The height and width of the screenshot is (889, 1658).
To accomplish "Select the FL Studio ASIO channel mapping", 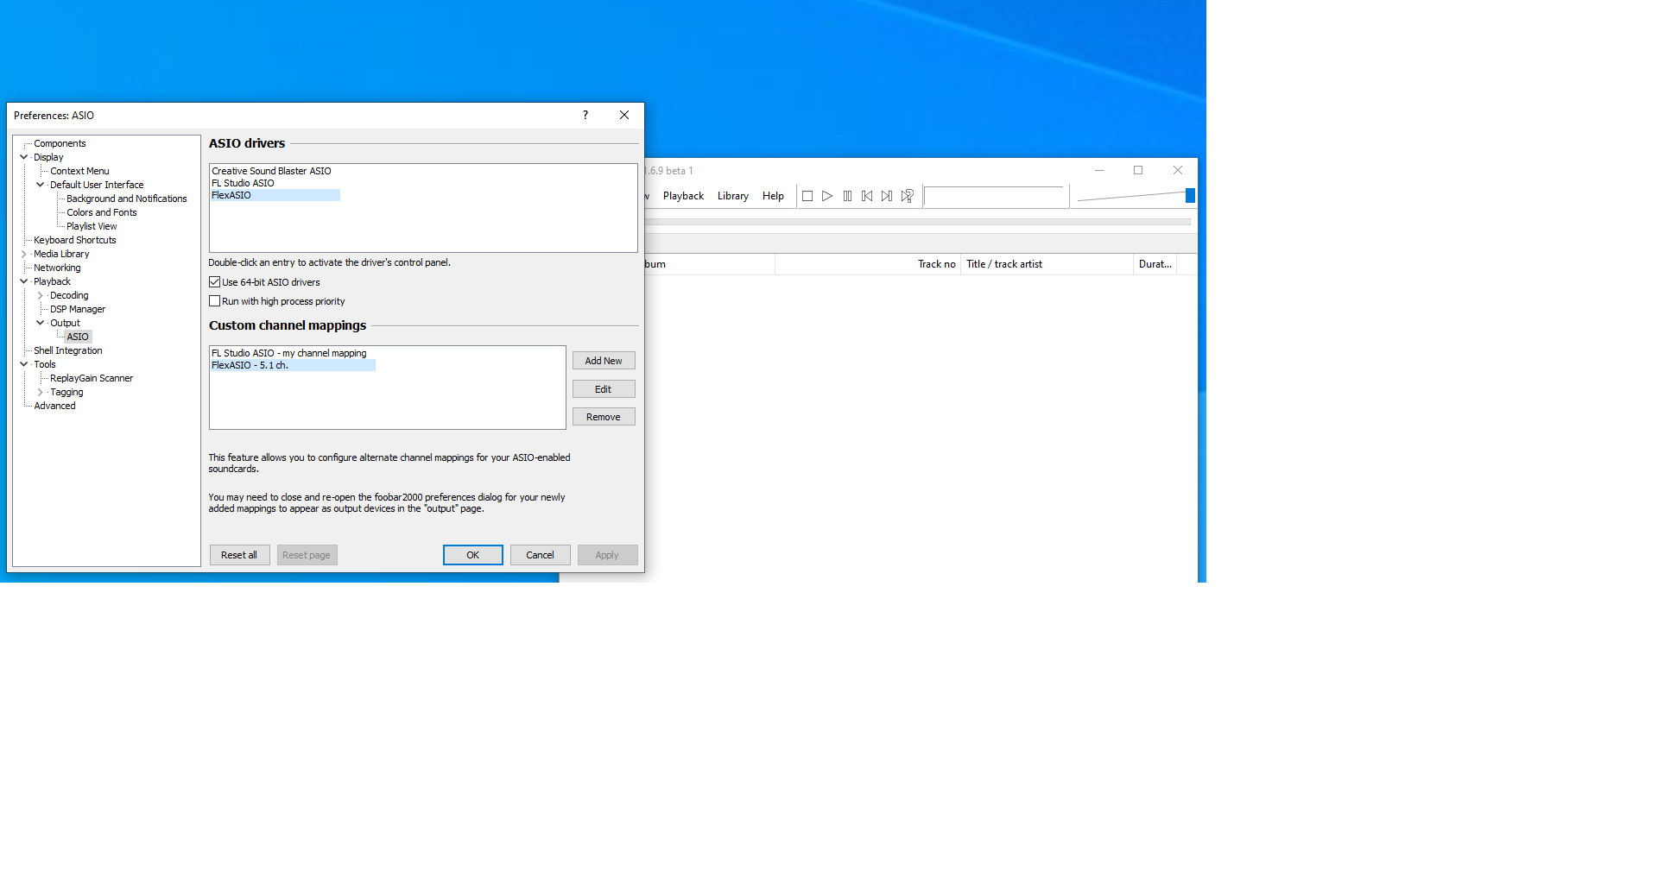I will point(288,353).
